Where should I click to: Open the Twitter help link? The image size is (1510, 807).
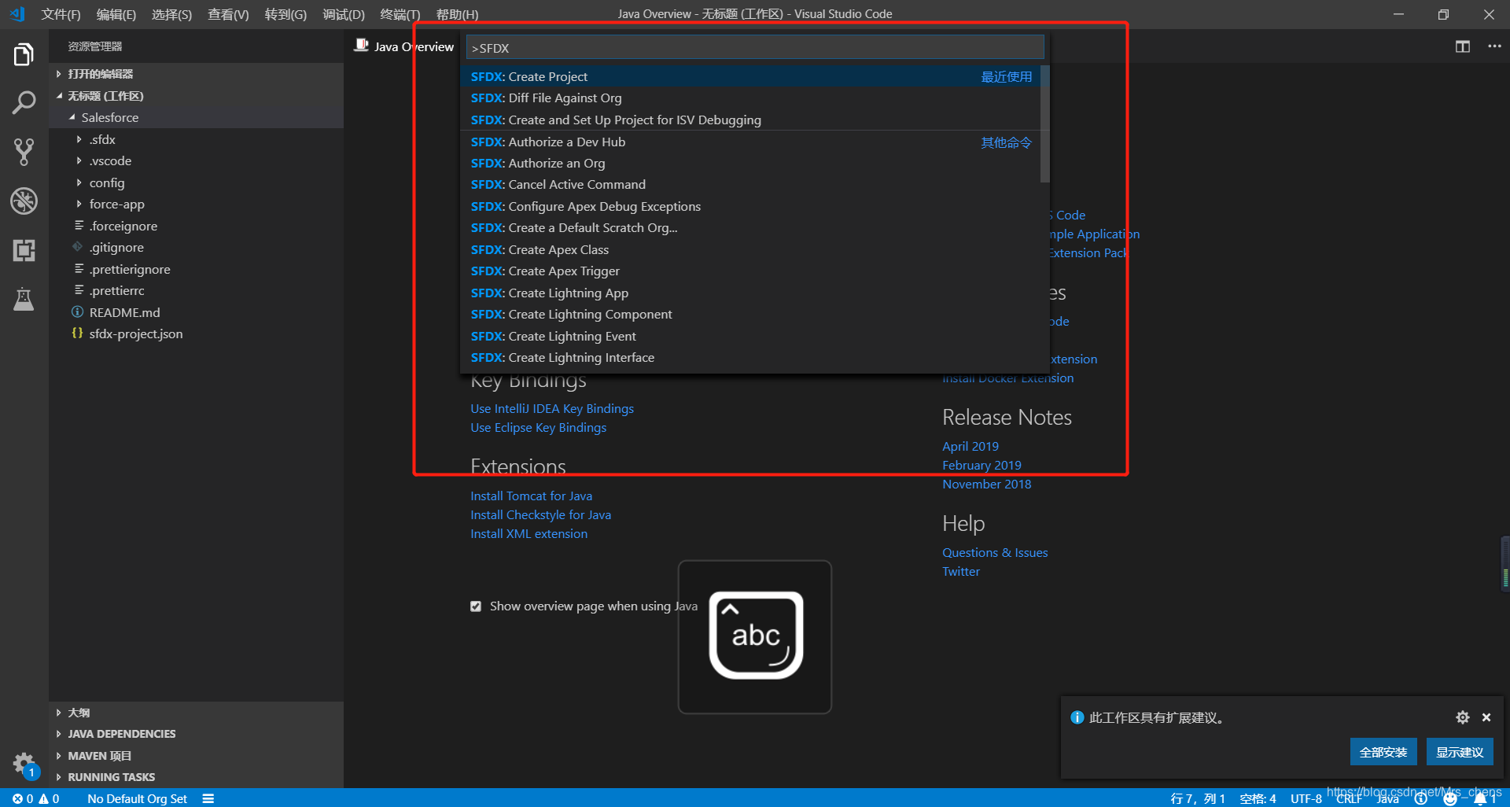click(961, 572)
